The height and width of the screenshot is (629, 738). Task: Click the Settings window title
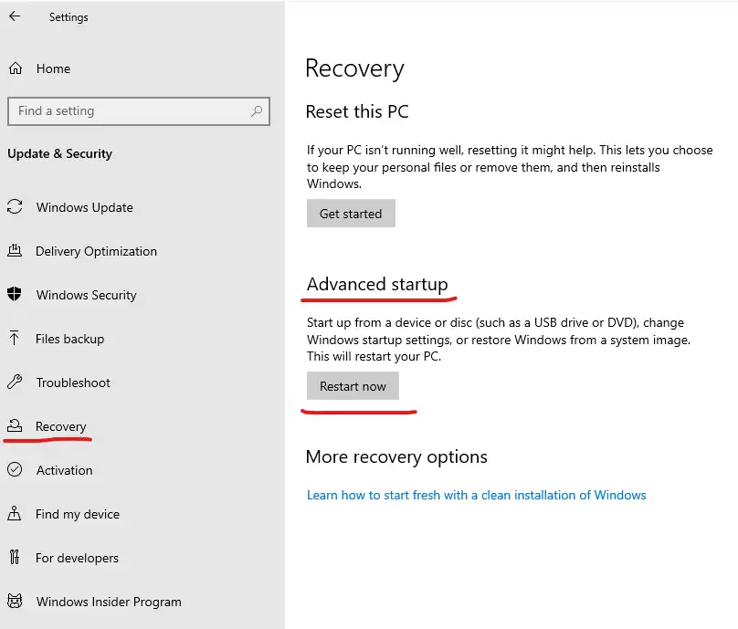pyautogui.click(x=69, y=17)
